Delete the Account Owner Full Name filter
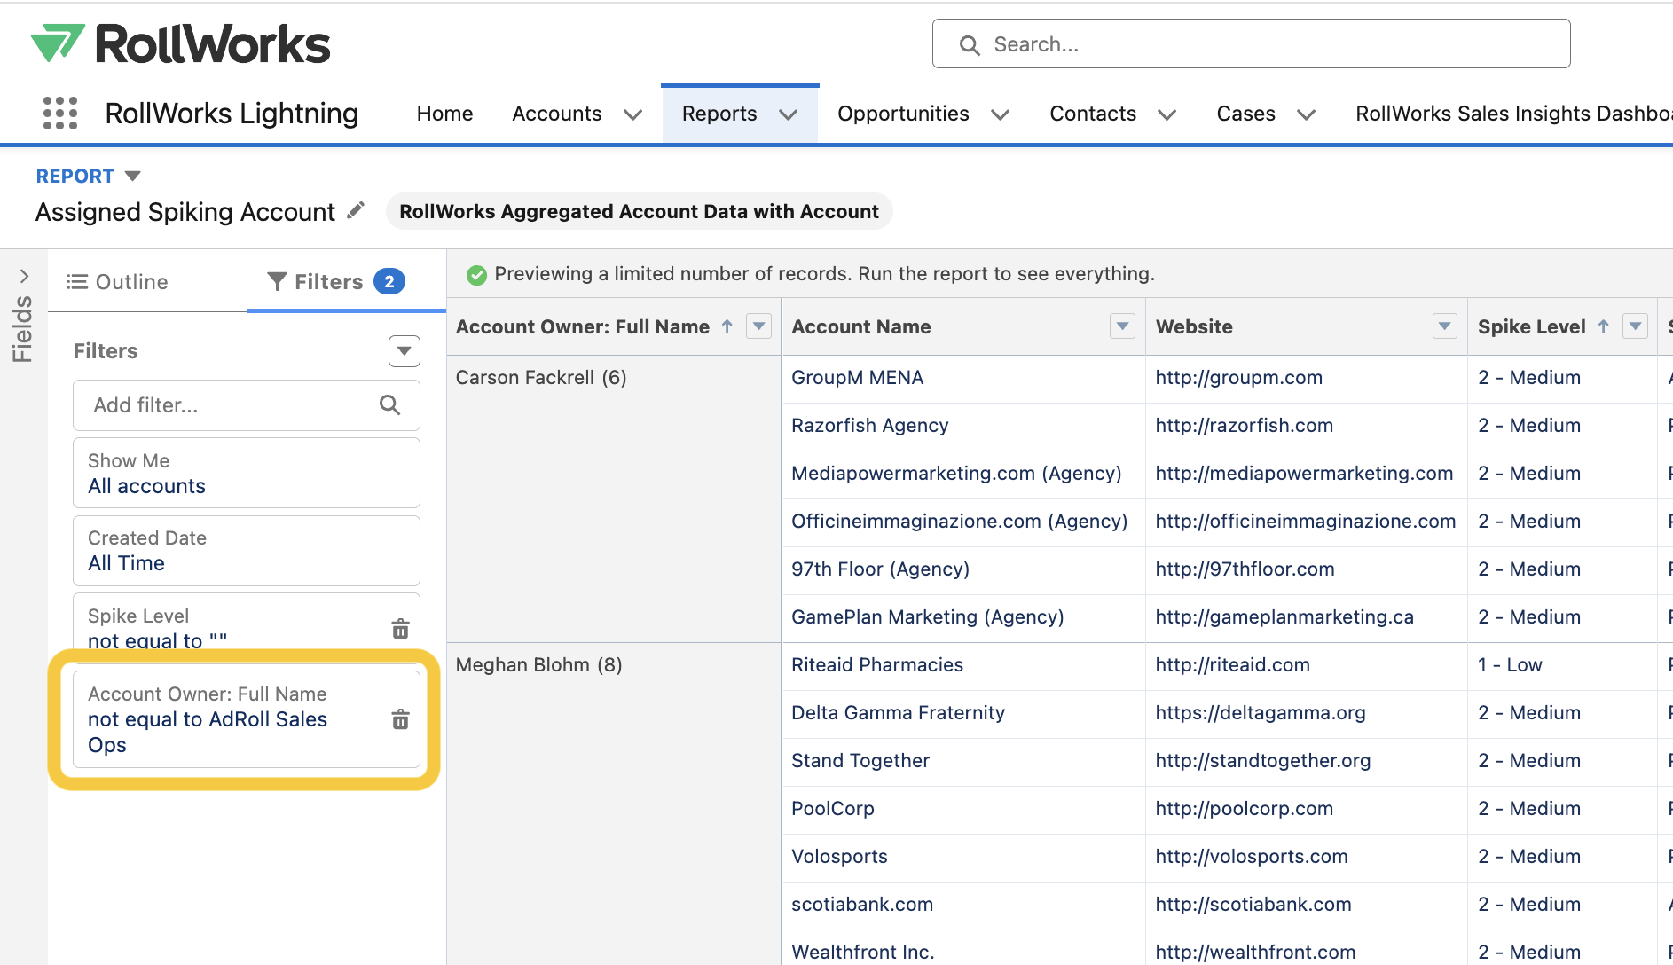The height and width of the screenshot is (965, 1673). [x=401, y=719]
